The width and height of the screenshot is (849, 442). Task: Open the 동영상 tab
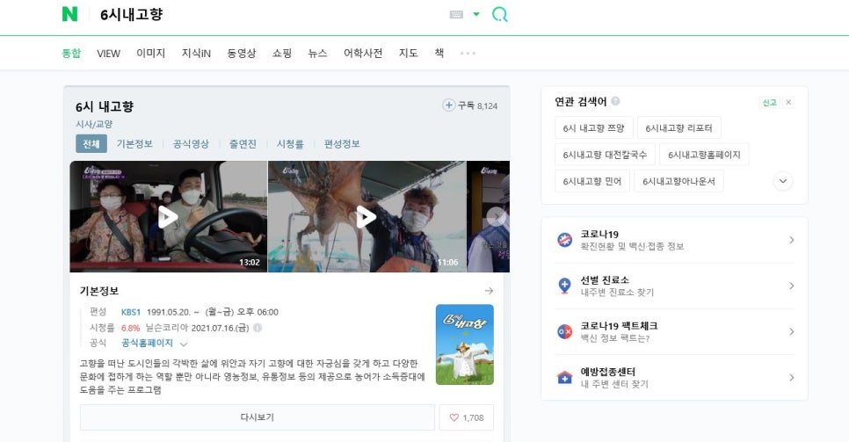[241, 53]
